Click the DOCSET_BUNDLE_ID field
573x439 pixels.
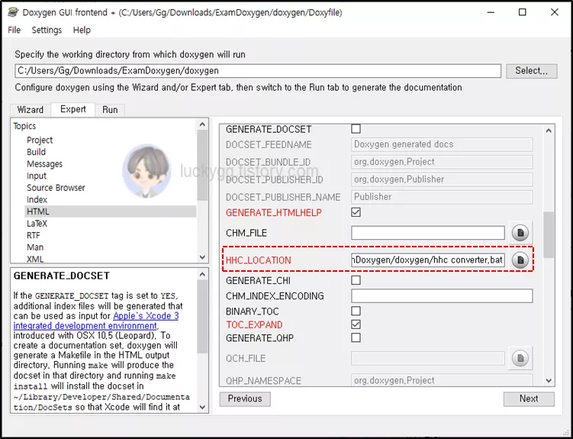(442, 162)
